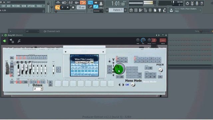This screenshot has width=213, height=120.
Task: Click the 130.000 tempo field
Action: tap(81, 7)
